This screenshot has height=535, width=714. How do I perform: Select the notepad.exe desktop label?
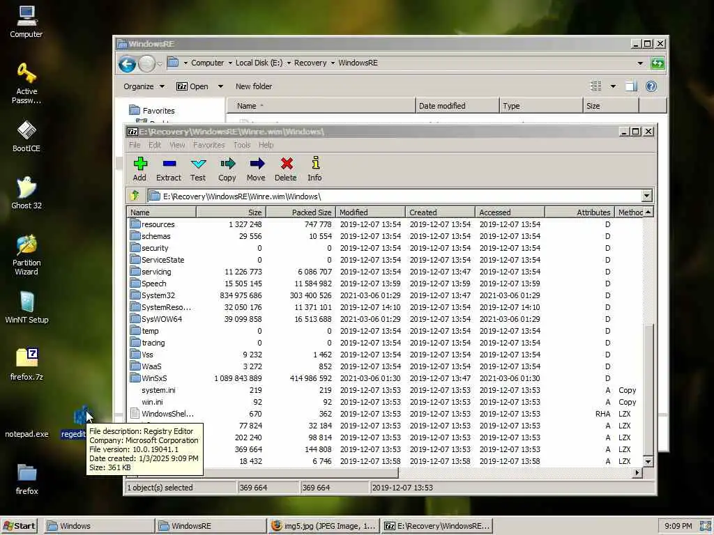[x=26, y=434]
